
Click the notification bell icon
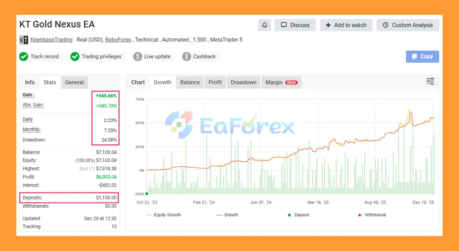tap(264, 25)
